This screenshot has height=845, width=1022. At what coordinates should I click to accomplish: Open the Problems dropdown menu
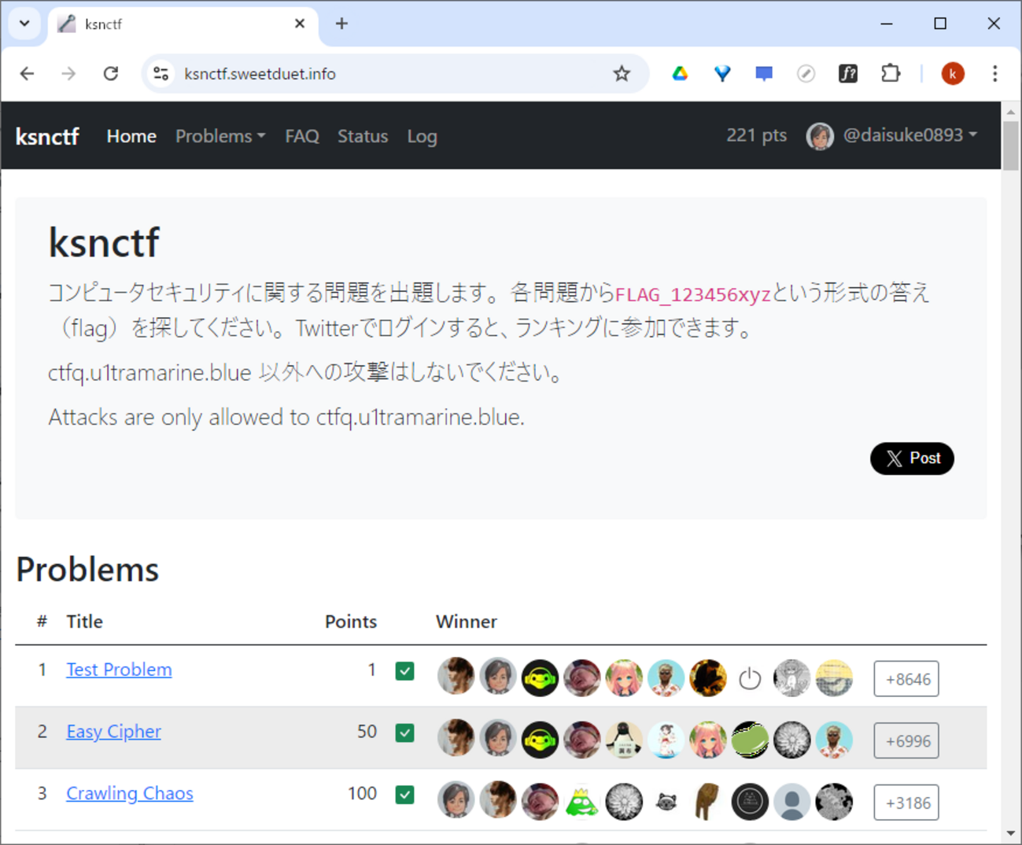220,136
